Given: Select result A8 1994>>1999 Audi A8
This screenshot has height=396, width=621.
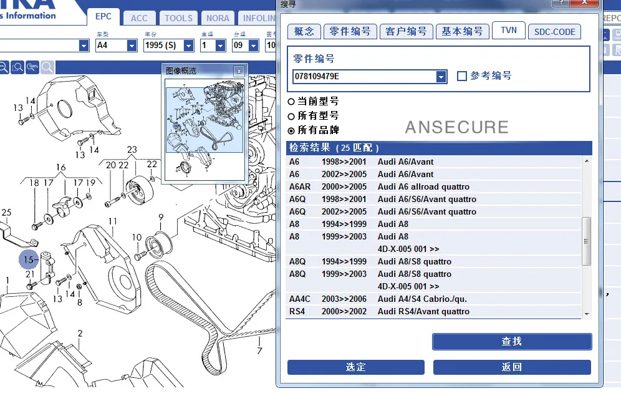Looking at the screenshot, I should [434, 224].
